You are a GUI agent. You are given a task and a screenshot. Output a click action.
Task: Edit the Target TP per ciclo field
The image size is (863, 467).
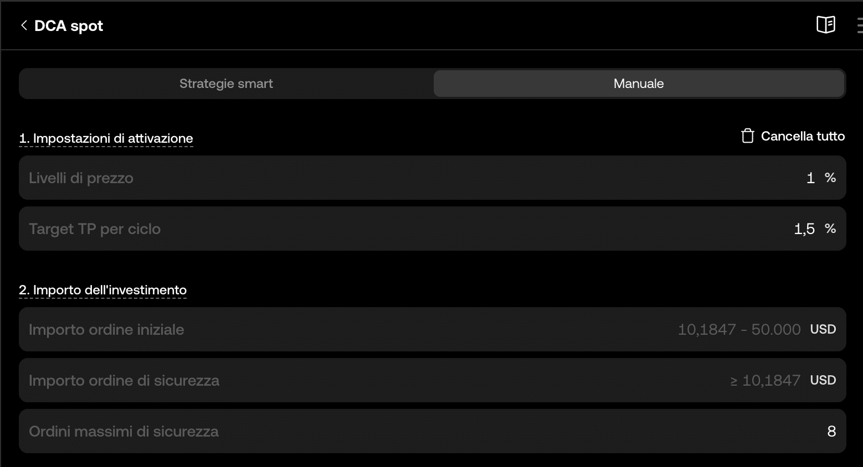[x=432, y=229]
